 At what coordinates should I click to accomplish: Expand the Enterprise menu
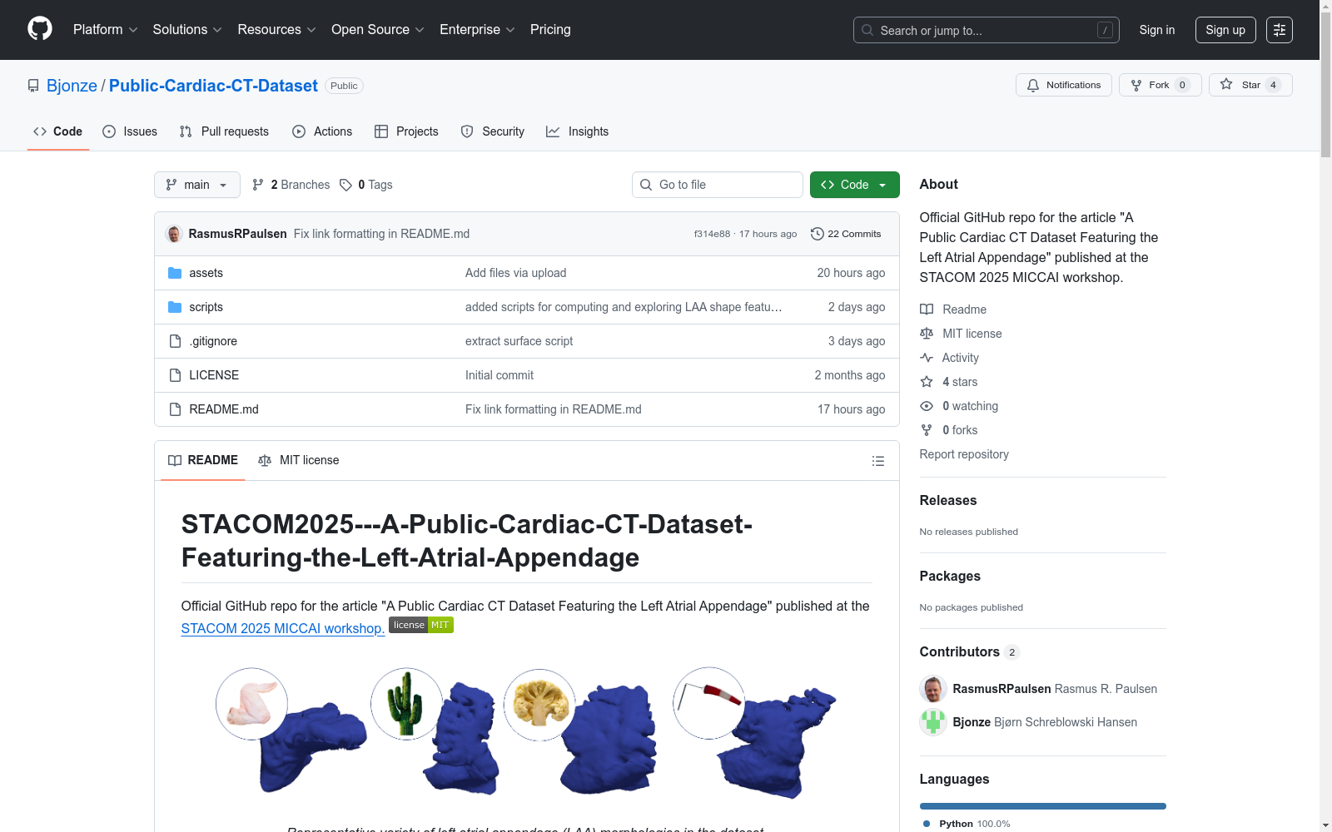click(477, 30)
